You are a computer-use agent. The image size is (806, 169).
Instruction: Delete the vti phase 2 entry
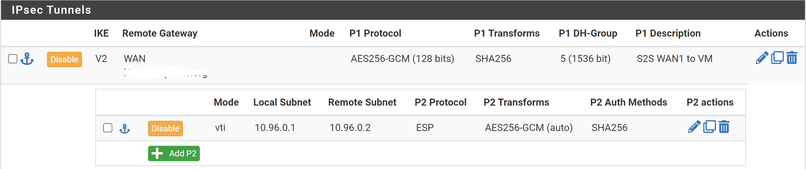point(724,127)
